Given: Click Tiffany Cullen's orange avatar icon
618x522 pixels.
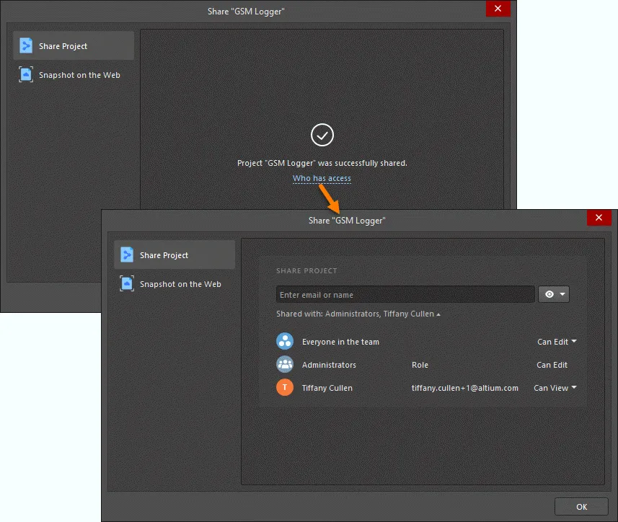Looking at the screenshot, I should (285, 387).
